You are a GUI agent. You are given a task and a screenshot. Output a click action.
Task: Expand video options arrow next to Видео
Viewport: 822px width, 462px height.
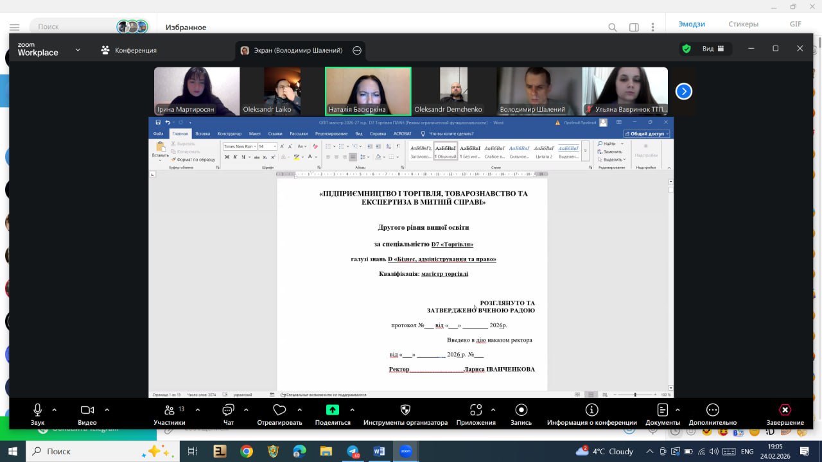point(107,409)
